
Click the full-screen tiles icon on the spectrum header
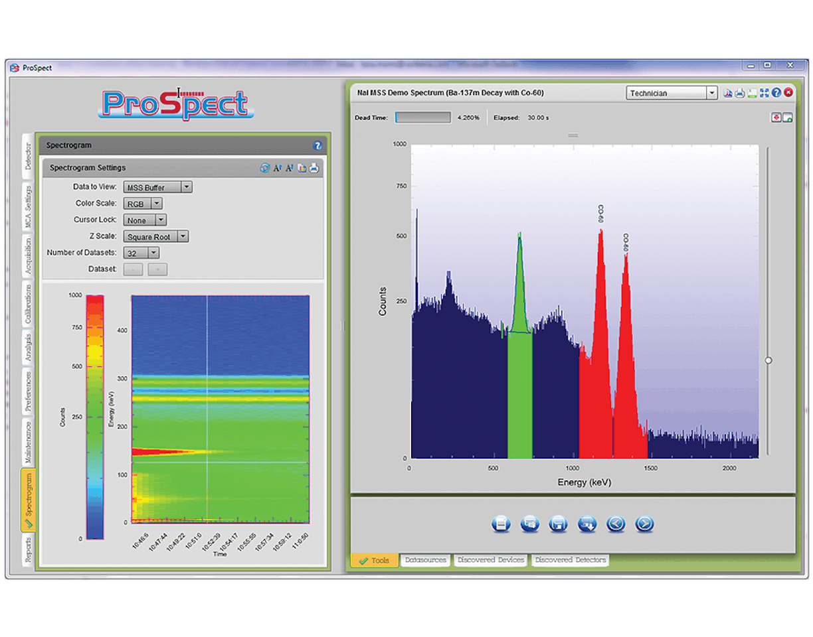[764, 93]
